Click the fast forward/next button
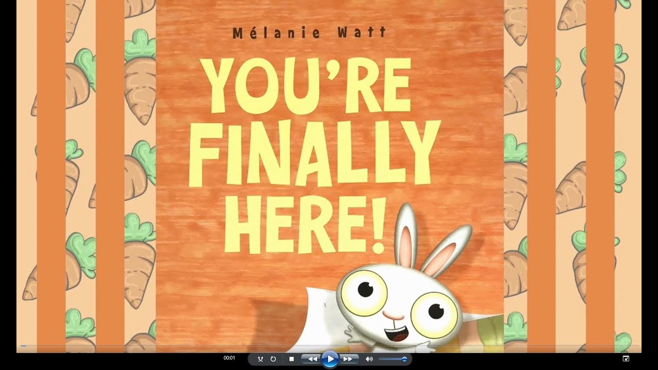 click(348, 359)
